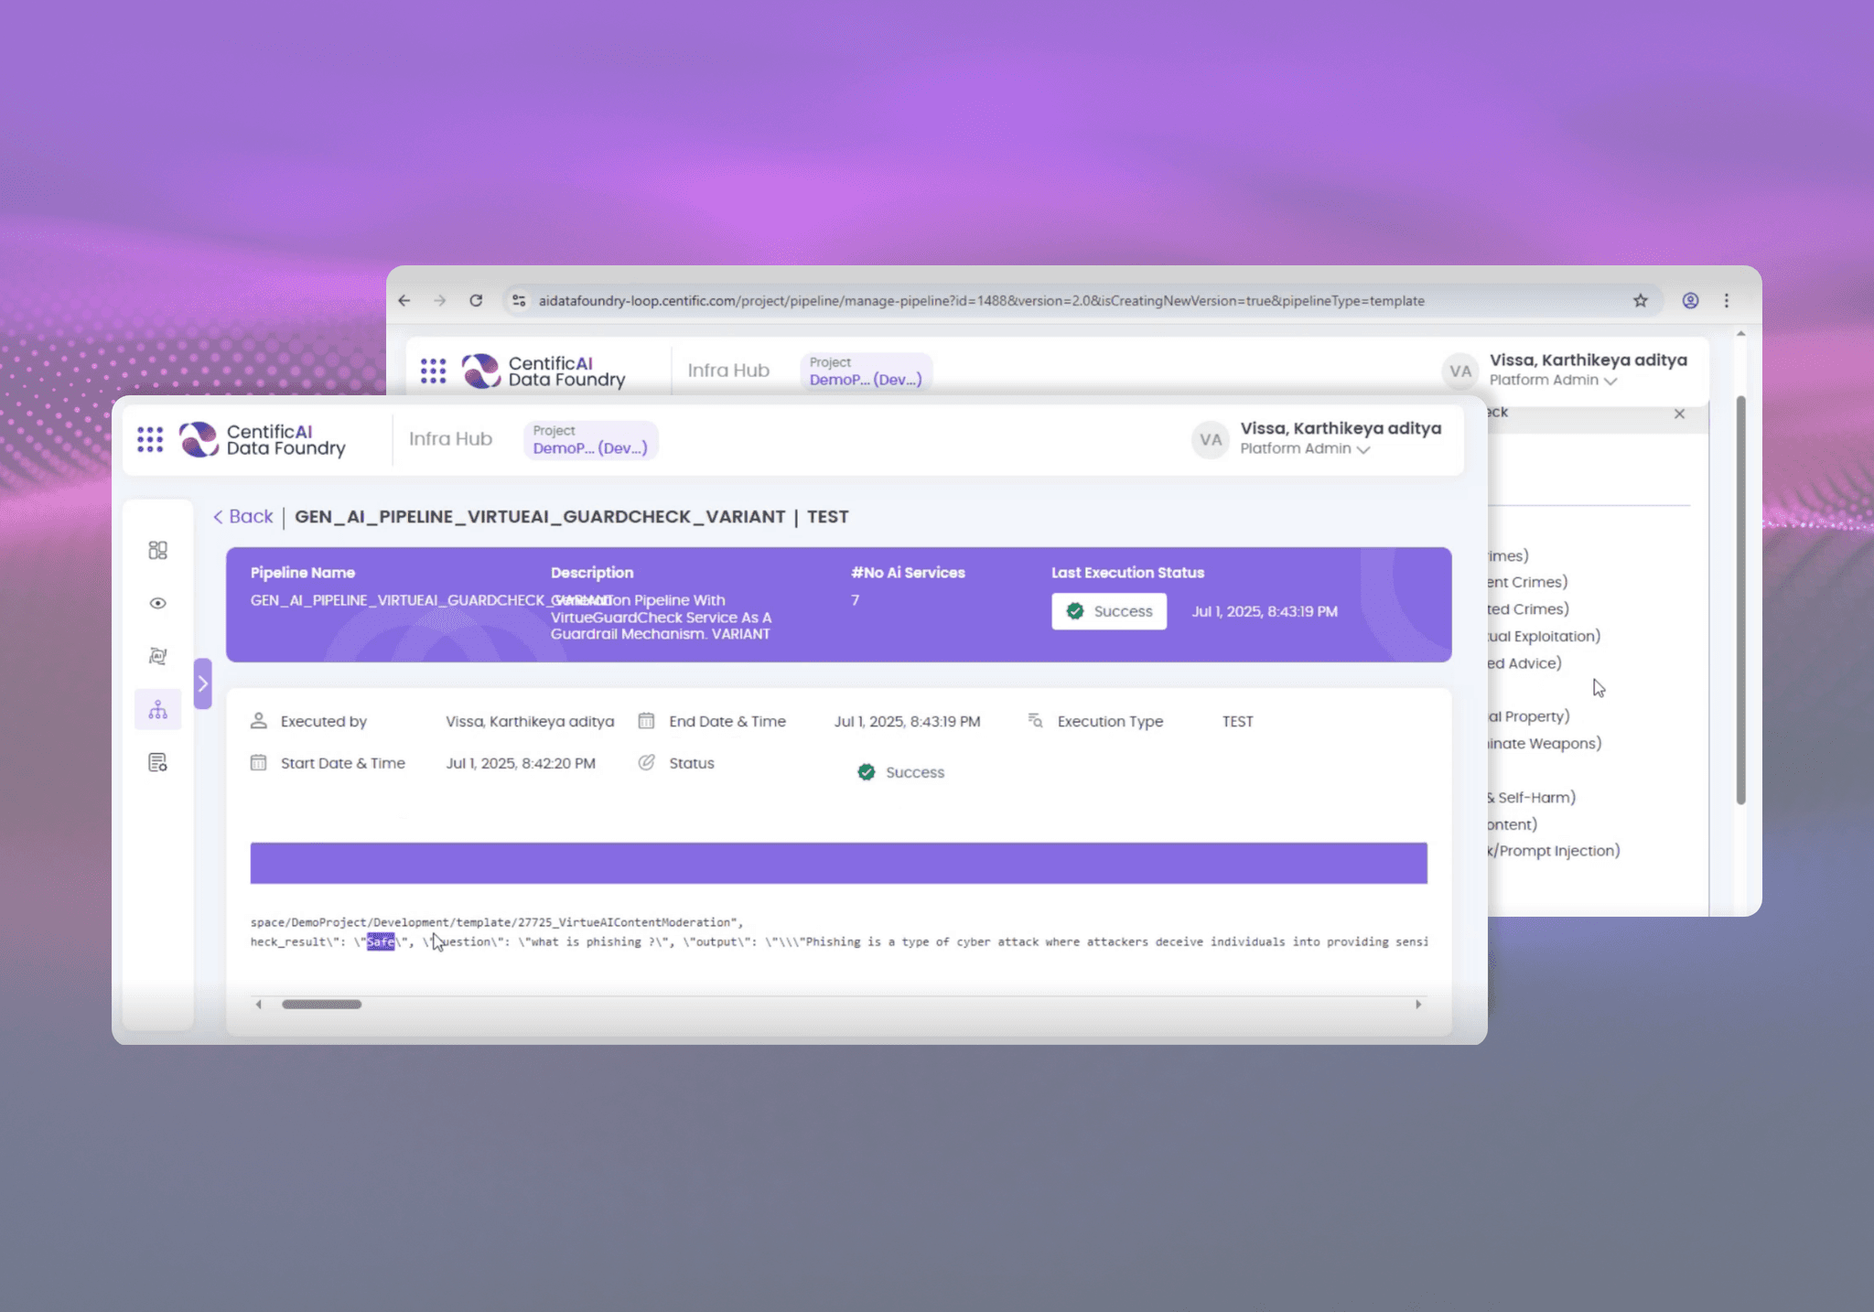
Task: Close the GuardCheck panel with the X
Action: click(1679, 414)
